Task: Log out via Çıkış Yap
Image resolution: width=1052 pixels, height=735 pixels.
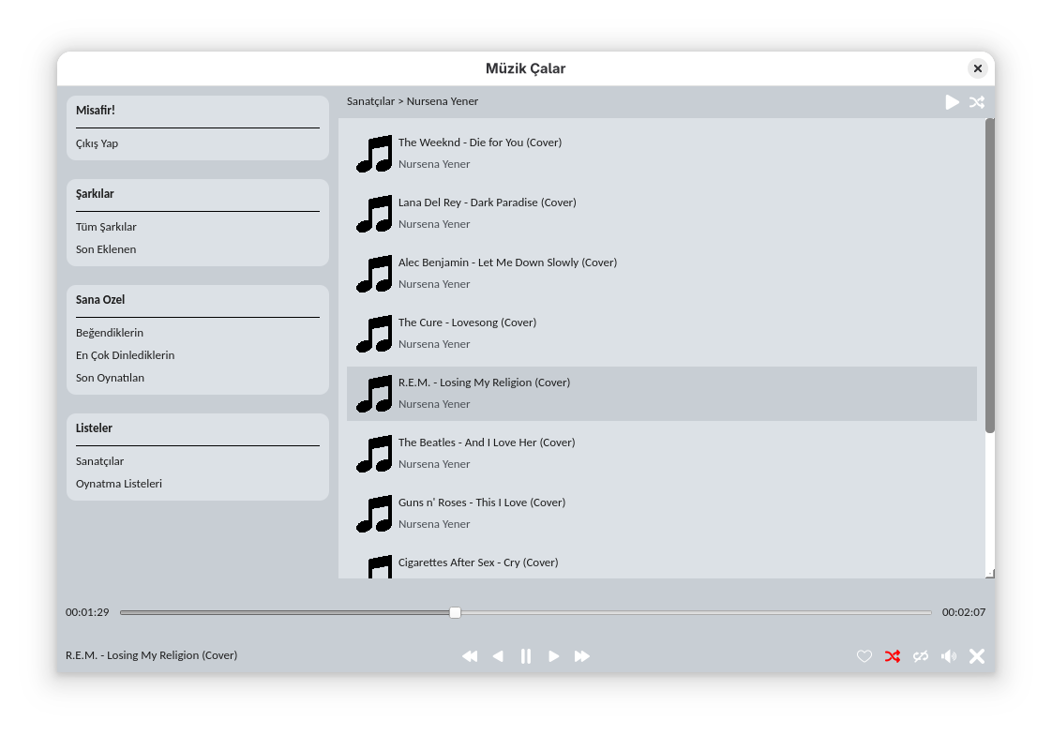Action: click(98, 143)
